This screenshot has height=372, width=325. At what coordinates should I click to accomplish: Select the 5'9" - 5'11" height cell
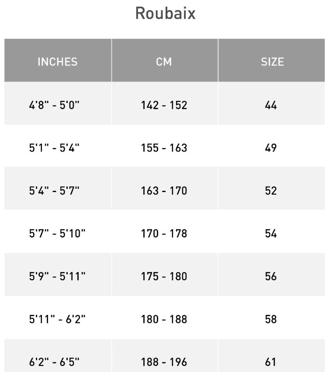pos(57,276)
